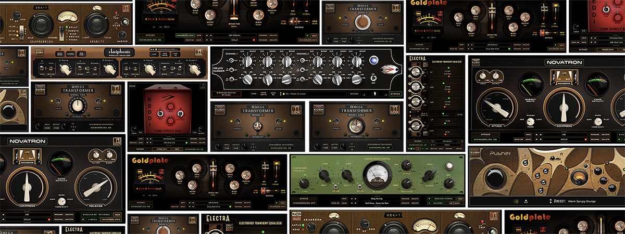Viewport: 625px width, 234px height.
Task: Click the arrow logo on center REDDI box
Action: 168,97
